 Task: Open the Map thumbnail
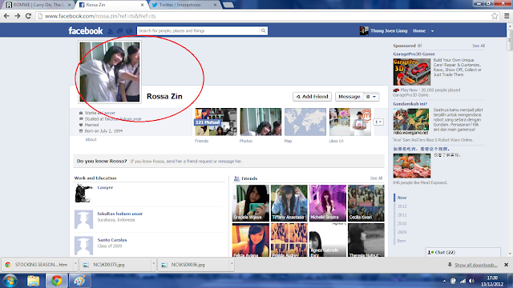[305, 122]
